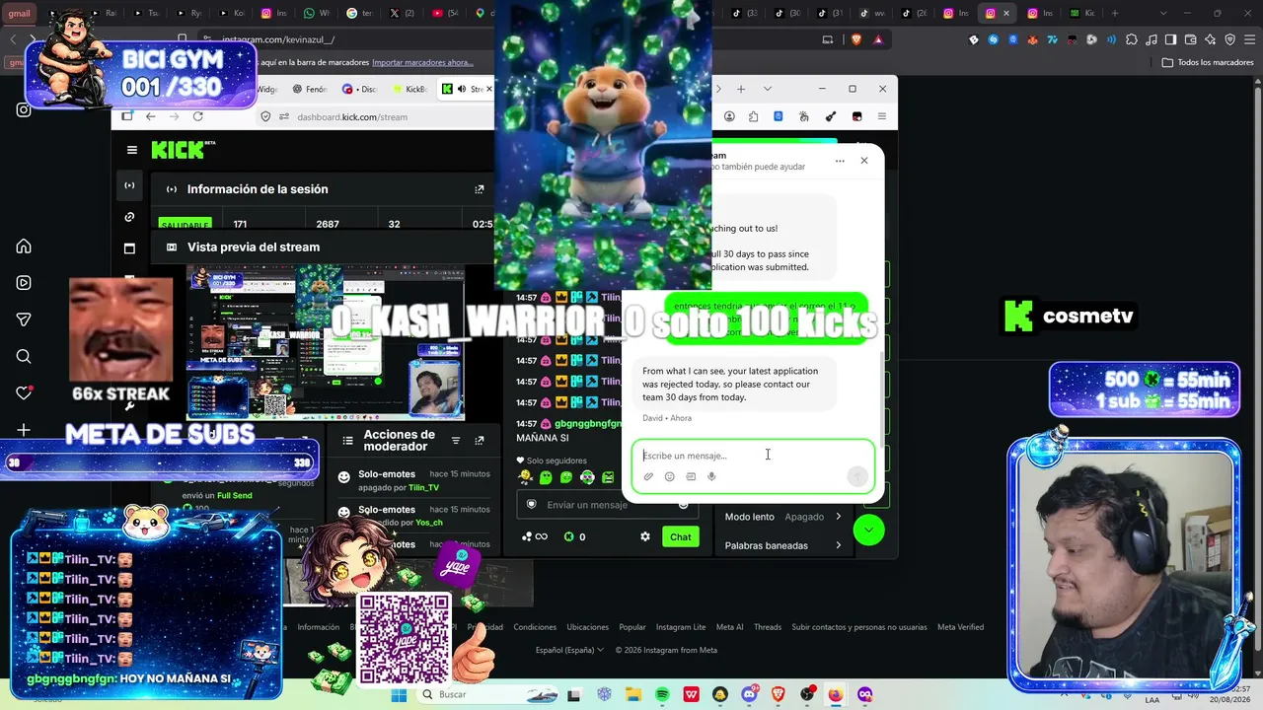The image size is (1263, 710).
Task: List all tabs in the Kick window
Action: [768, 89]
